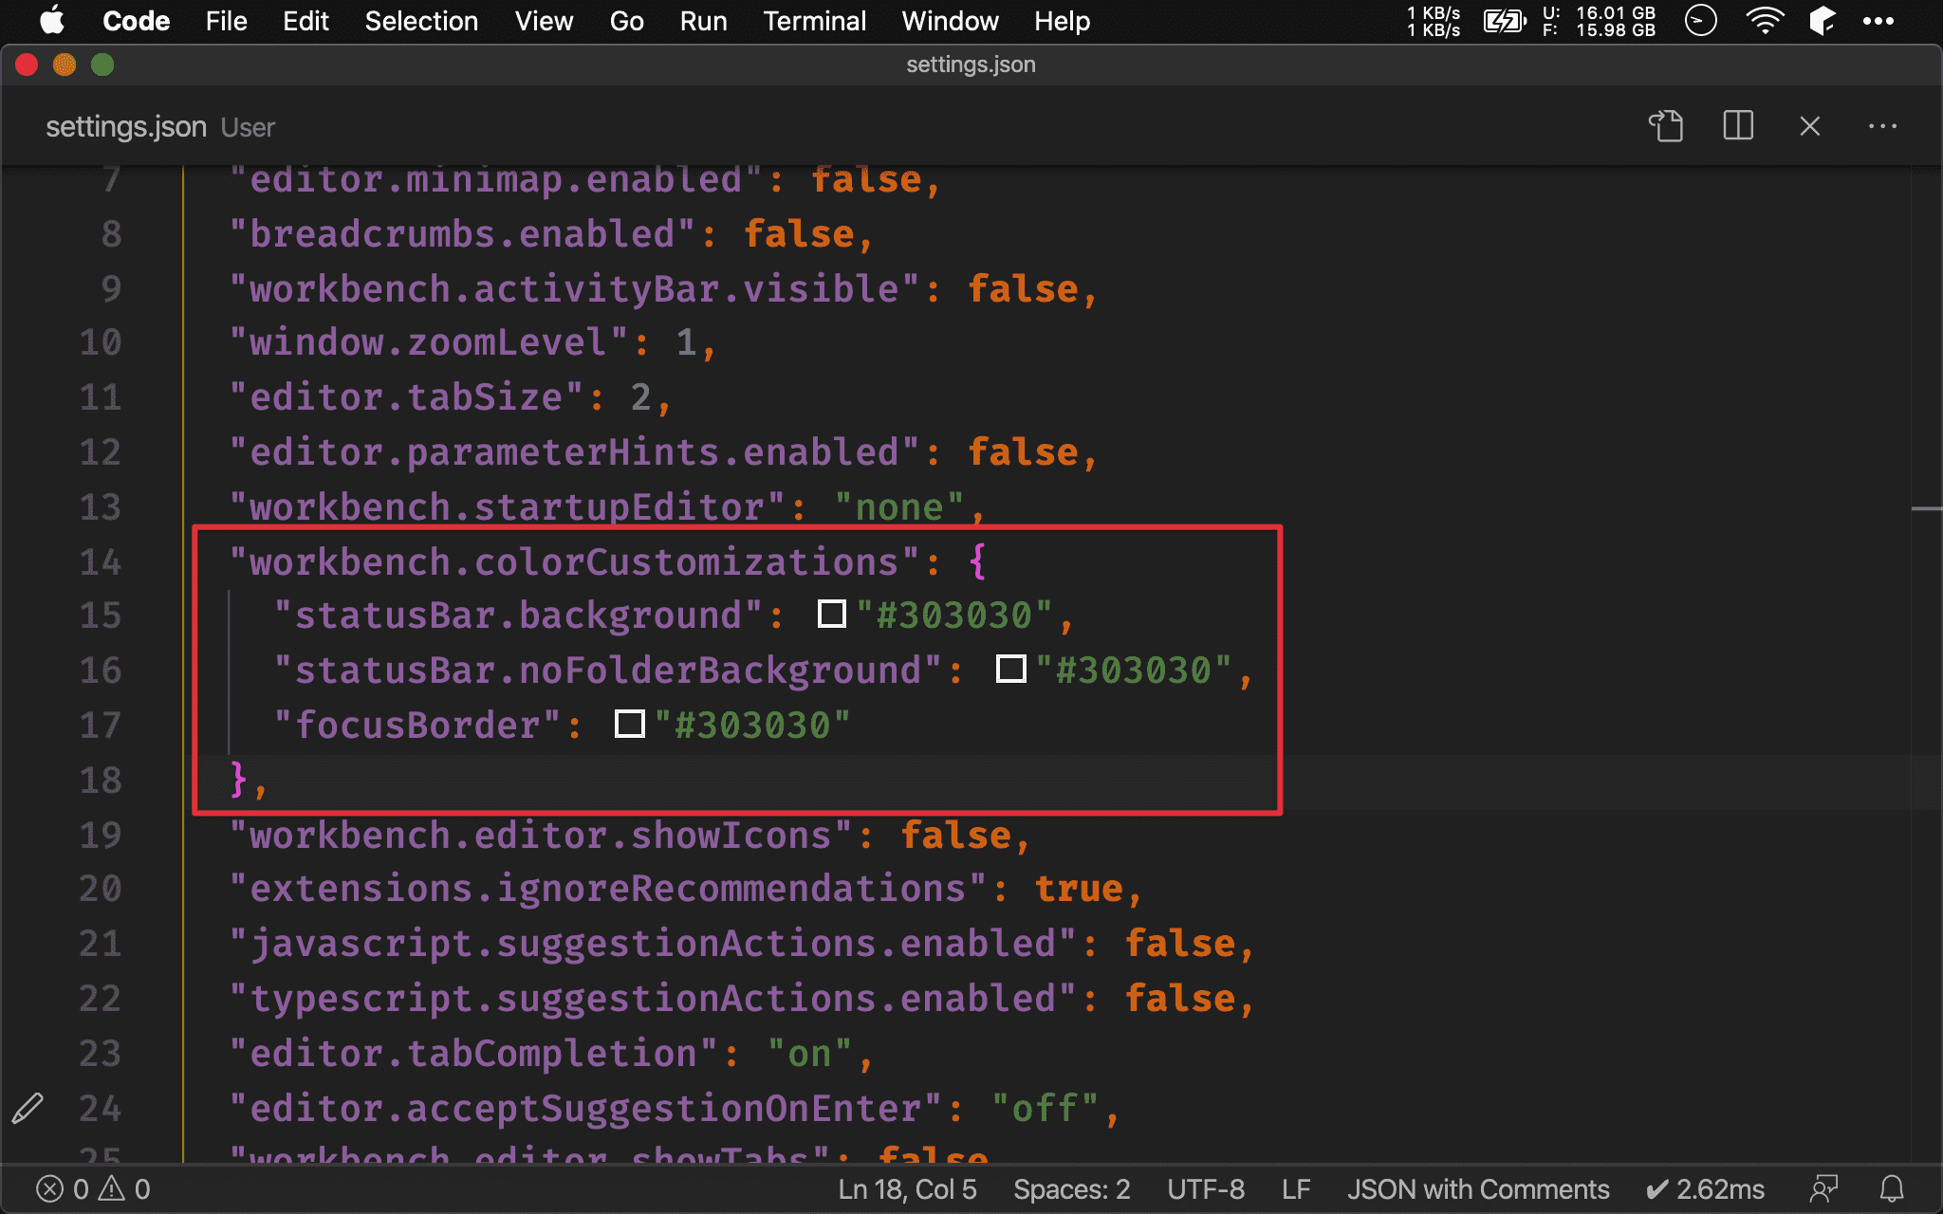Click the split editor icon
This screenshot has width=1943, height=1214.
[x=1737, y=126]
